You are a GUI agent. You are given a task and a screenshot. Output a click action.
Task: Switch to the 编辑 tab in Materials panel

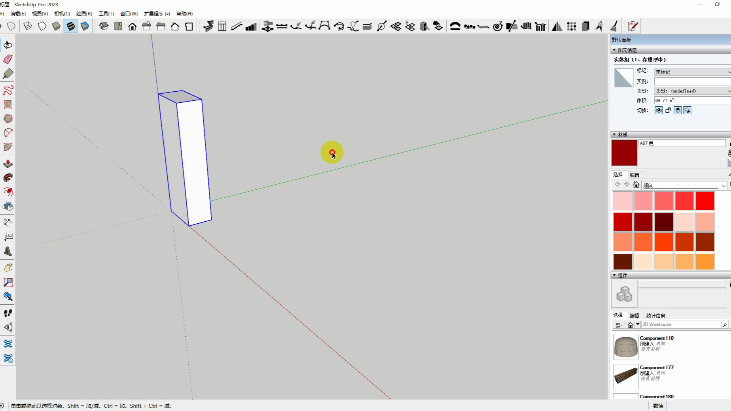click(x=635, y=174)
